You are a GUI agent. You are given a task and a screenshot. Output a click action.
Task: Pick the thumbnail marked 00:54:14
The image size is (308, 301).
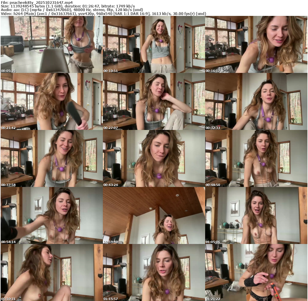[x=51, y=215]
